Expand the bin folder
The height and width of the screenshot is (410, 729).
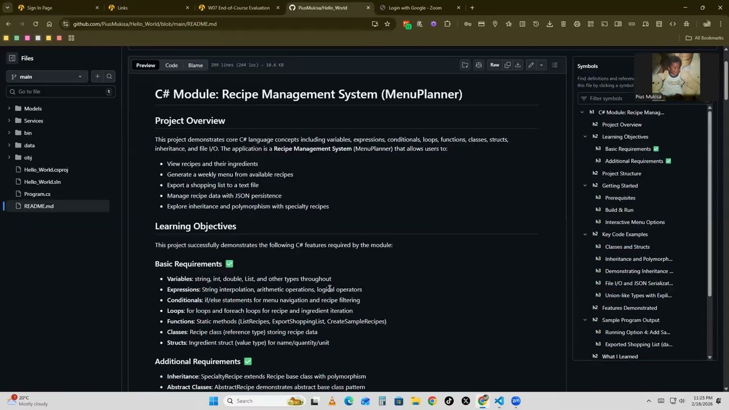9,133
